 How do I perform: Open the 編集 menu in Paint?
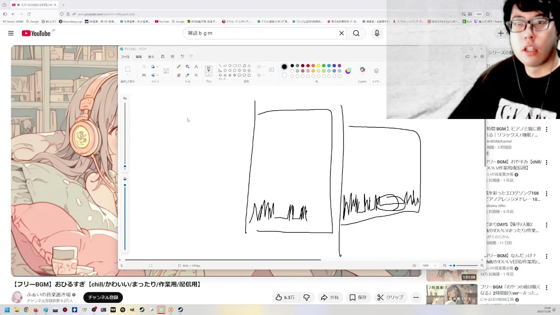[139, 57]
